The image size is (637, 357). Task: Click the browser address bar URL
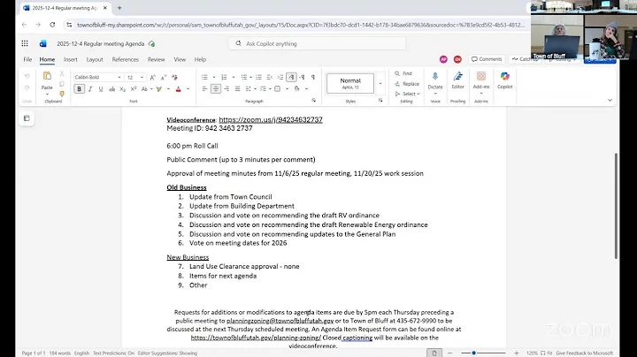click(301, 25)
